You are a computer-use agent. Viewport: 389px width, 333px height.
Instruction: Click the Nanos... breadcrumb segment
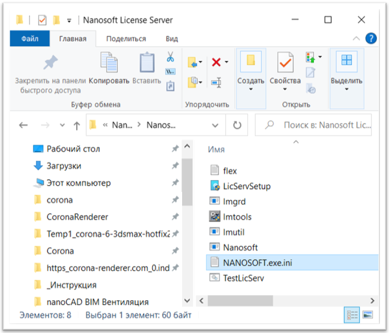click(161, 125)
